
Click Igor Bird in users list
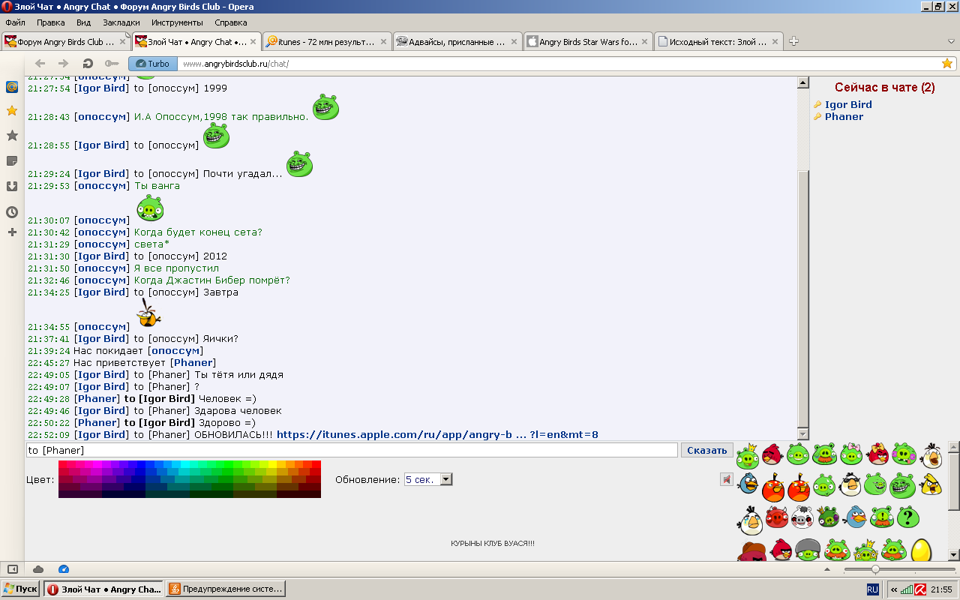pyautogui.click(x=848, y=105)
